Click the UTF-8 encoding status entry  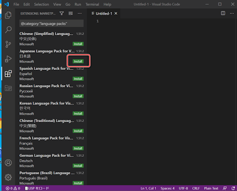[183, 188]
